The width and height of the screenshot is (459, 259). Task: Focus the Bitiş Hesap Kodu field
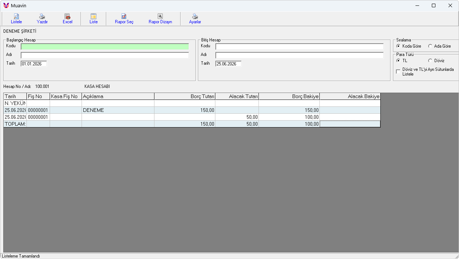pos(299,46)
